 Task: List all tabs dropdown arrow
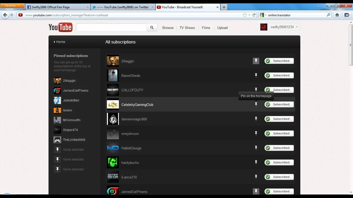(x=318, y=6)
